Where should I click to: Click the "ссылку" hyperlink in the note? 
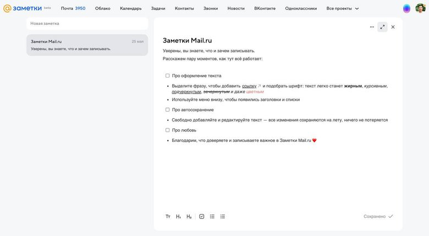pos(249,86)
